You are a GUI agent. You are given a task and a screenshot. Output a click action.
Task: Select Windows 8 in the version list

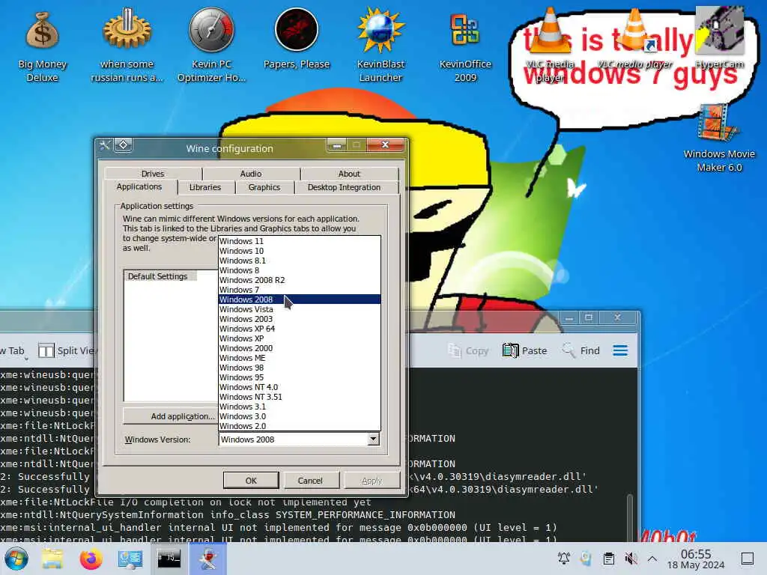tap(300, 270)
